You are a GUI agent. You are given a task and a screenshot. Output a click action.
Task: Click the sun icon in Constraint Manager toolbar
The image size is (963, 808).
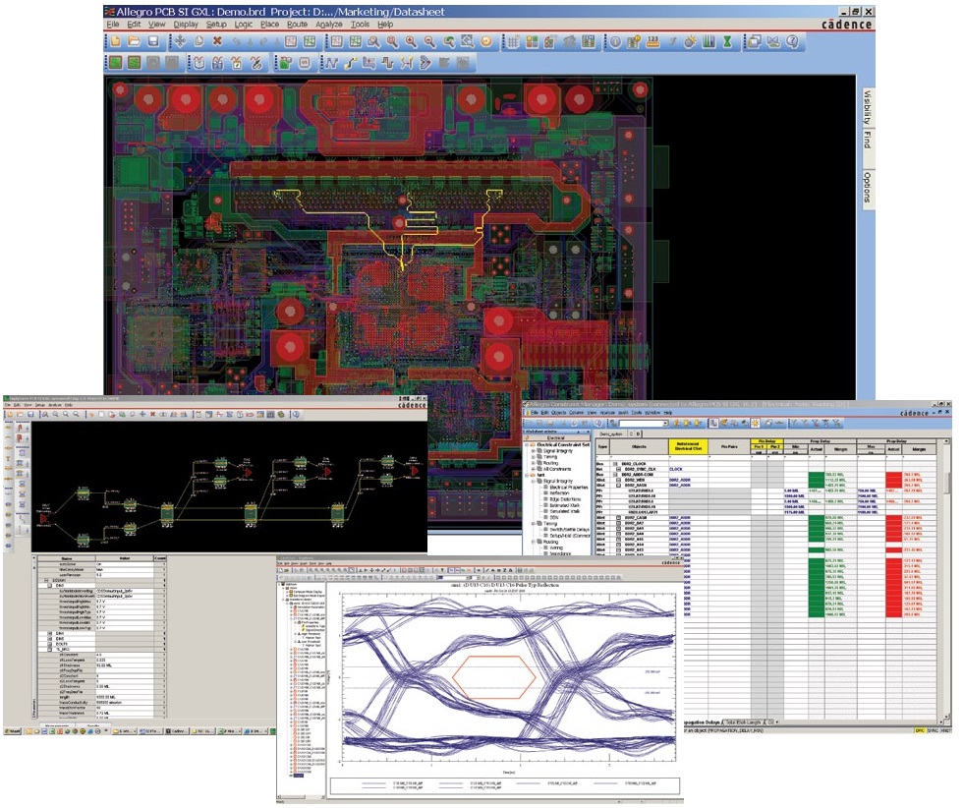755,423
